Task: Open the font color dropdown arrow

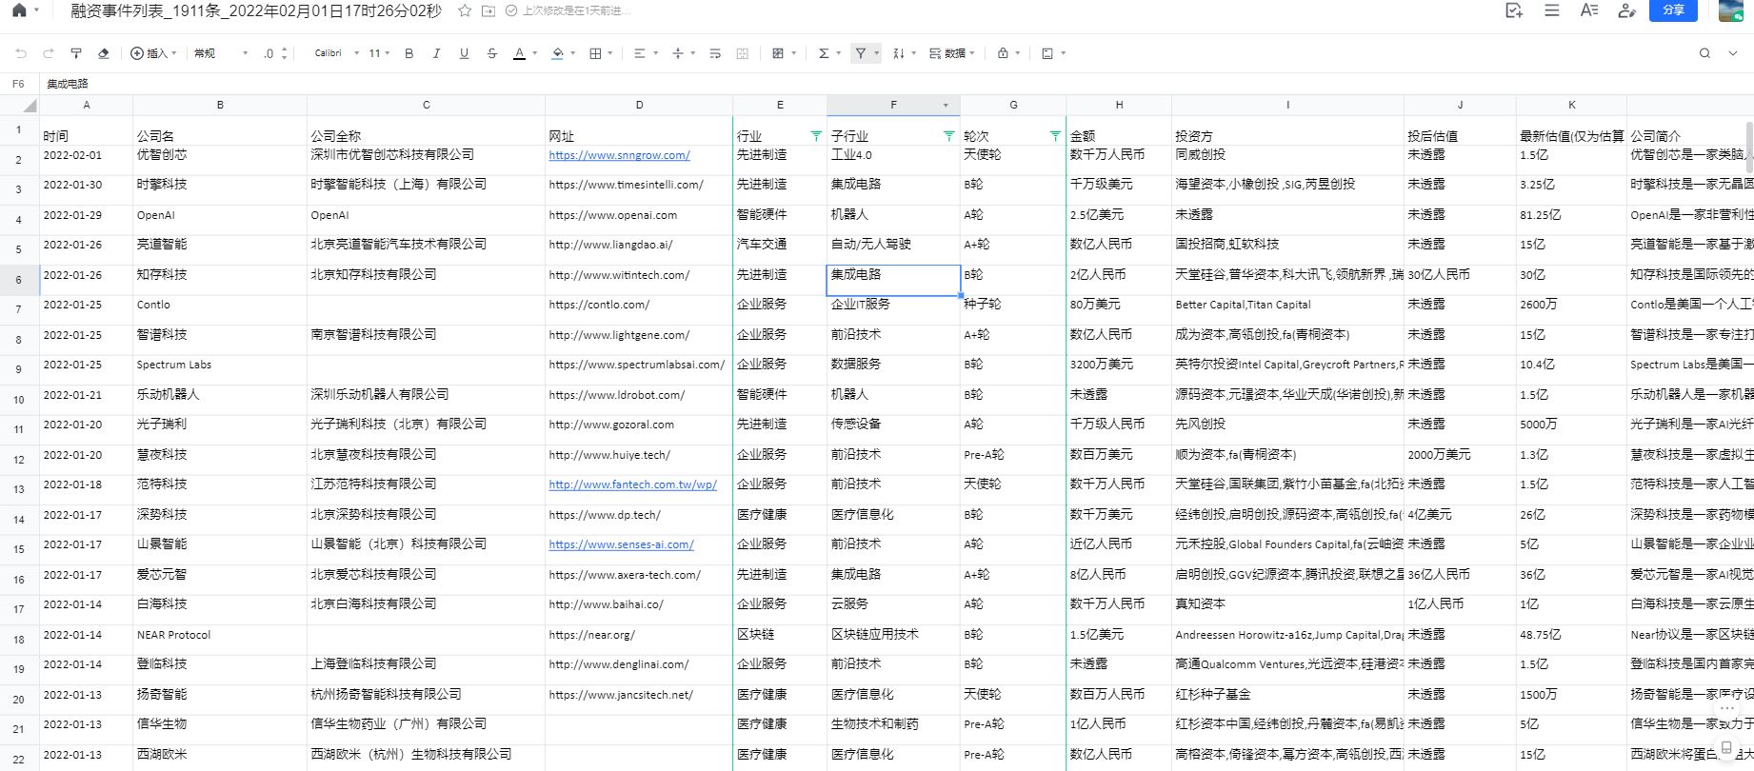Action: tap(535, 53)
